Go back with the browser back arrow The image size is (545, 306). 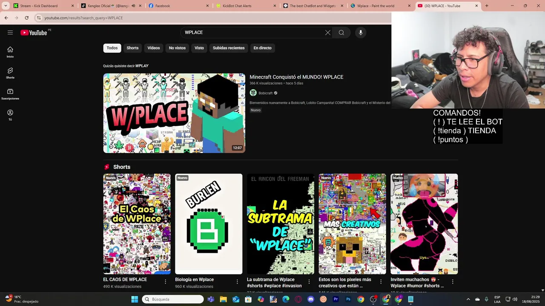(6, 18)
